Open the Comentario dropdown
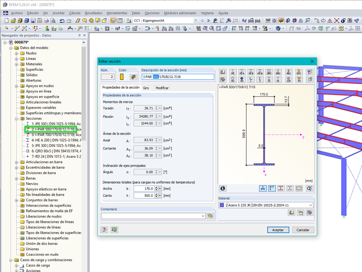Screen dimensions: 362x272 (x=202, y=216)
